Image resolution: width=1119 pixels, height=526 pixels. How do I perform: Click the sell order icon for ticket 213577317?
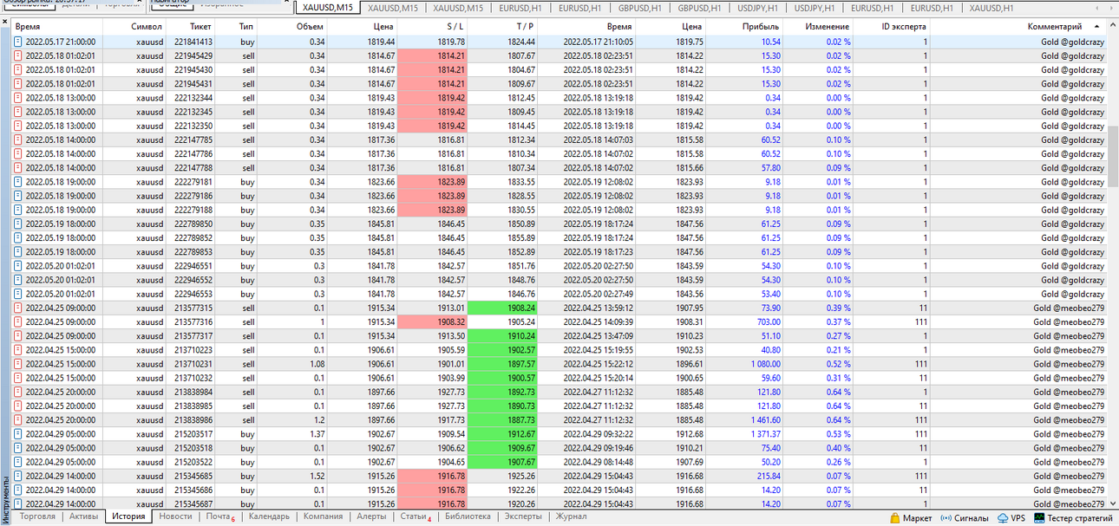[x=18, y=336]
